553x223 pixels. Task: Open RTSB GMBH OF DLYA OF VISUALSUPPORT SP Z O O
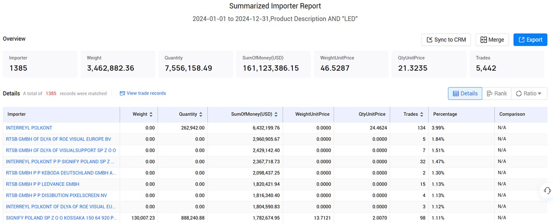pos(61,150)
